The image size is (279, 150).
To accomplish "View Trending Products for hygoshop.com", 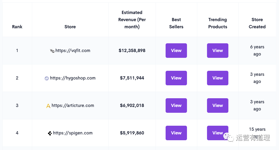I will (218, 78).
